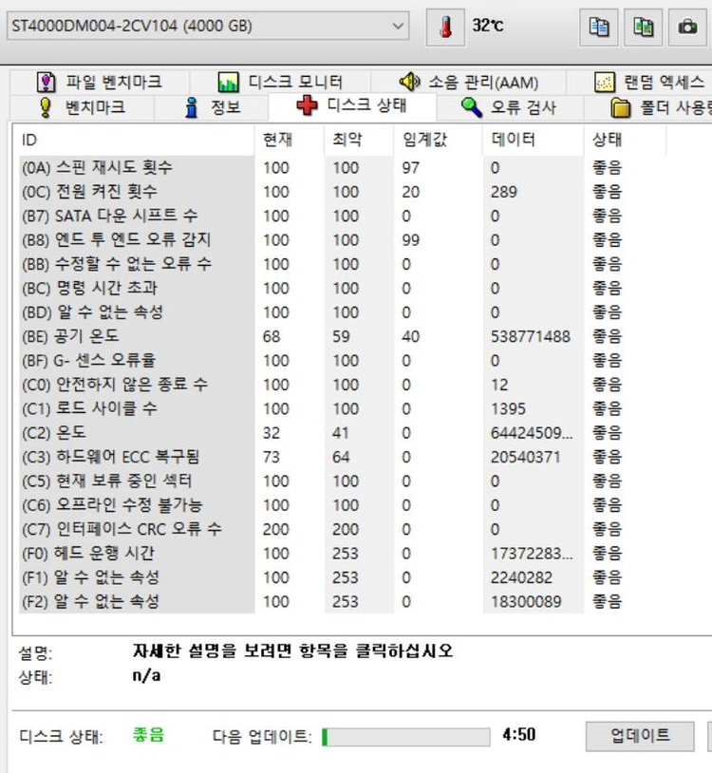712x773 pixels.
Task: Select the 디스크 상태 tab
Action: click(x=352, y=105)
